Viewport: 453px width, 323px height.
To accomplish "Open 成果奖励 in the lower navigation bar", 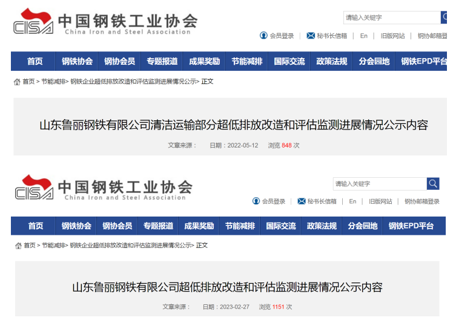I will coord(199,226).
